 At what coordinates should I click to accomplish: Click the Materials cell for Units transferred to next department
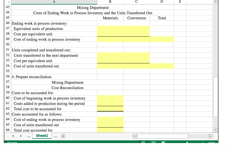110,55
